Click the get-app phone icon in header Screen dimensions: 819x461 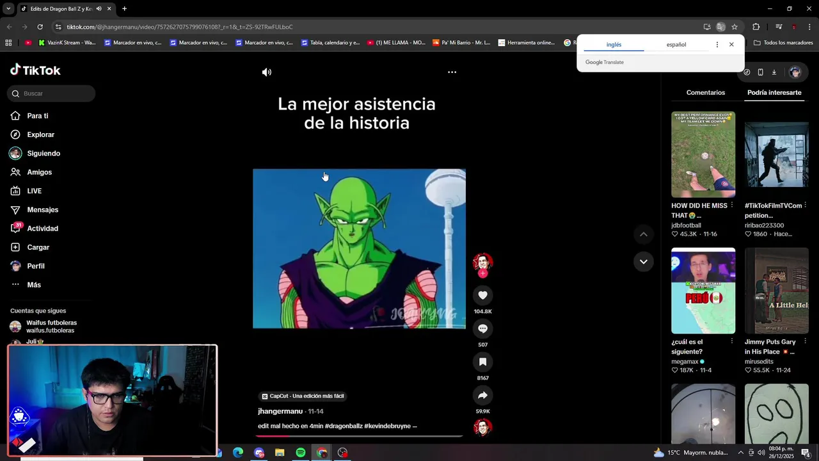760,72
